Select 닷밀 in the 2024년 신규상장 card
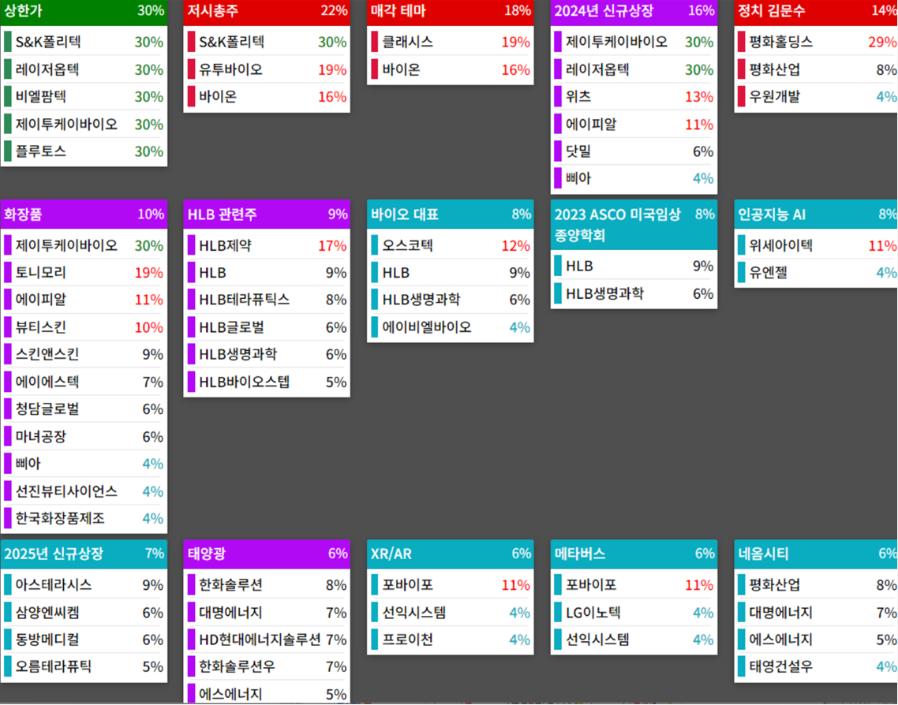The image size is (898, 705). coord(634,151)
